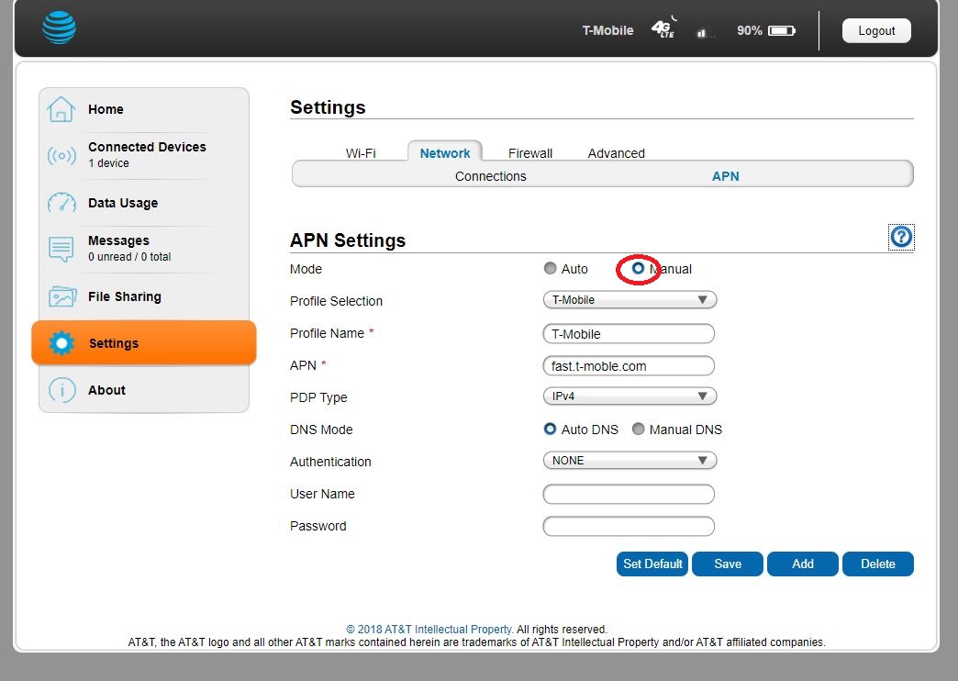
Task: Open the Authentication dropdown
Action: point(629,461)
